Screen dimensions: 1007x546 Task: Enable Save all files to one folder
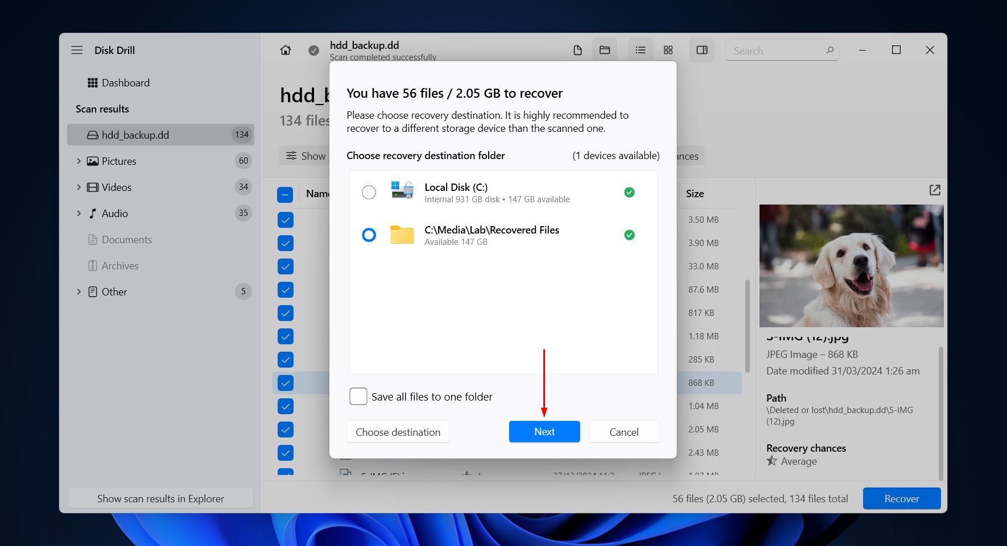click(x=358, y=396)
